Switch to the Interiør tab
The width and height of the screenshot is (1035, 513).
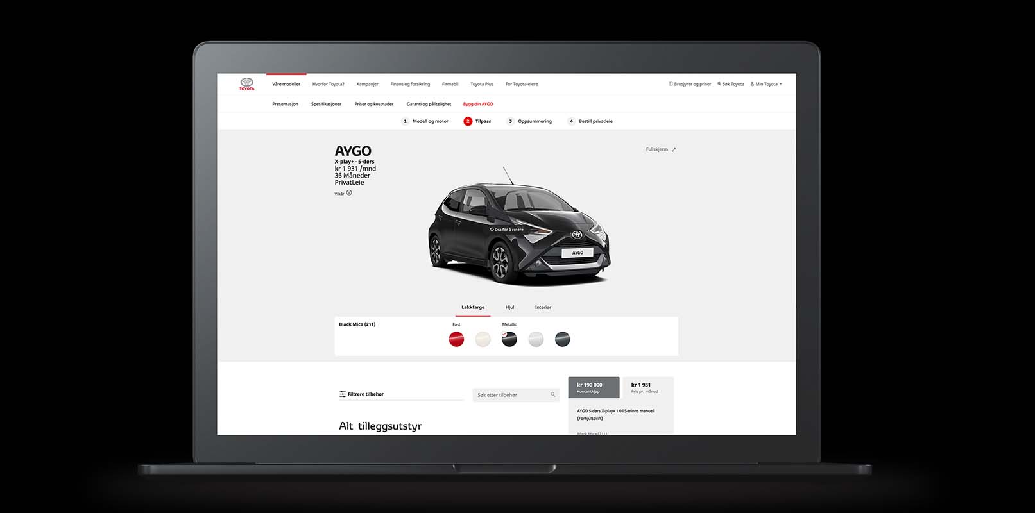[x=543, y=307]
